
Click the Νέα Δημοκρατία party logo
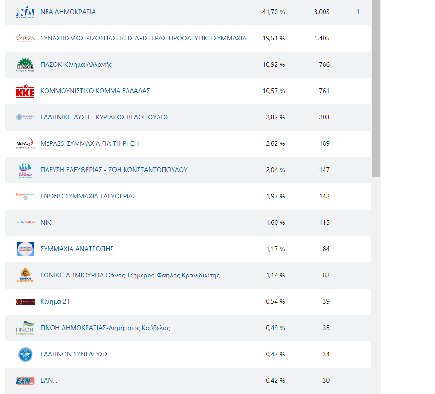coord(25,12)
